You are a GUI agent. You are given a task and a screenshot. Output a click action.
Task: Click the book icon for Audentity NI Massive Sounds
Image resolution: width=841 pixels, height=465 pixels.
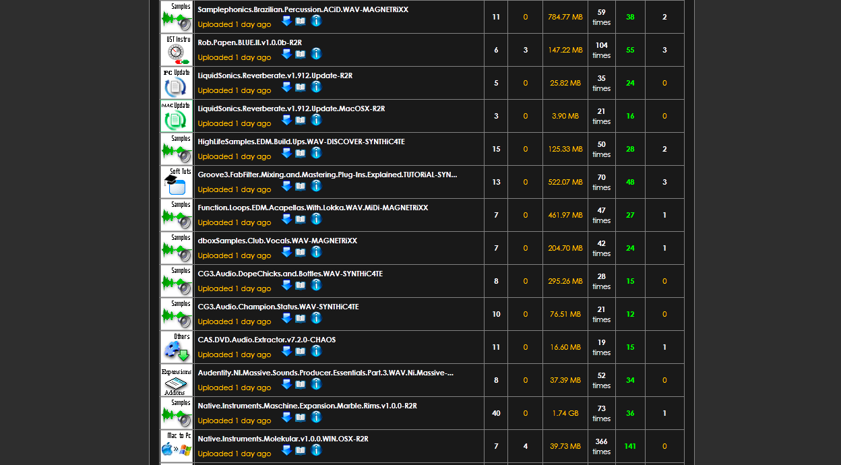(x=301, y=384)
